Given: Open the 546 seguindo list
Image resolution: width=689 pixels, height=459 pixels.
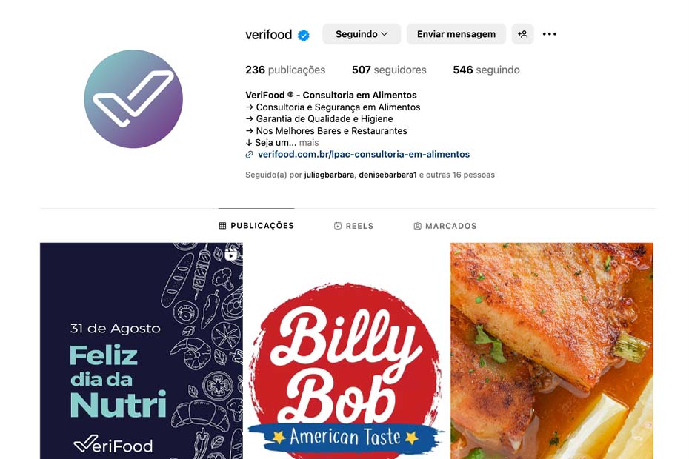Looking at the screenshot, I should tap(486, 70).
